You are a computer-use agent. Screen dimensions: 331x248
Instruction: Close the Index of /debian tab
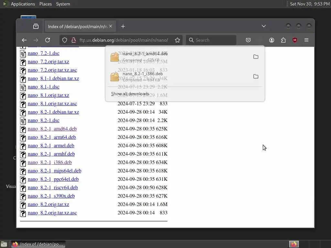111,26
